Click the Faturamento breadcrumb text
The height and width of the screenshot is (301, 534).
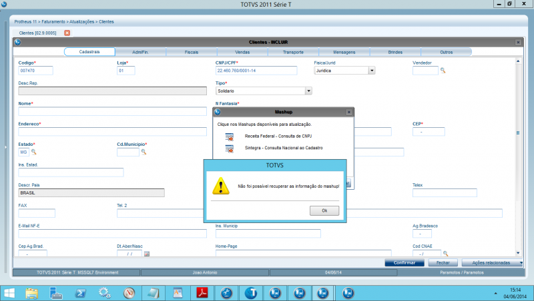click(x=53, y=22)
